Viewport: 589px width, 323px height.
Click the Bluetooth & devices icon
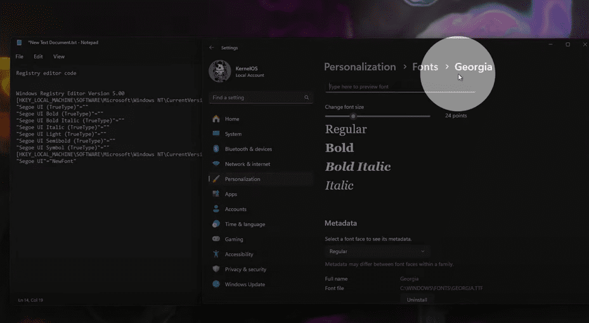(x=216, y=149)
